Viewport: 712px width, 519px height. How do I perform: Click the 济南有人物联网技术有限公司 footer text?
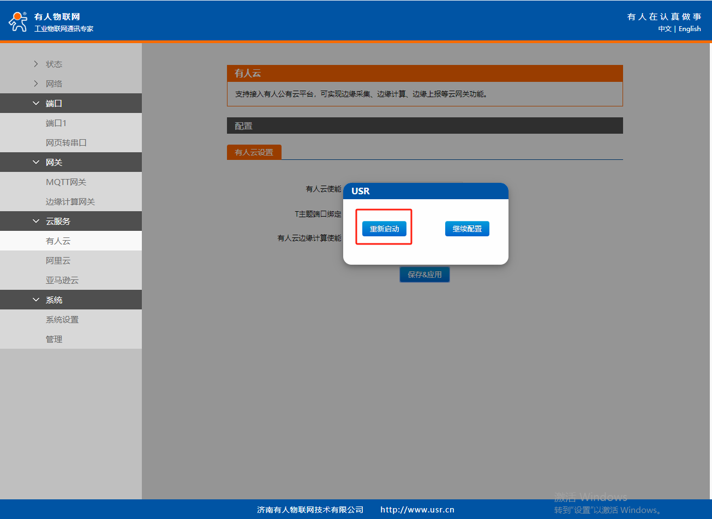(x=310, y=510)
